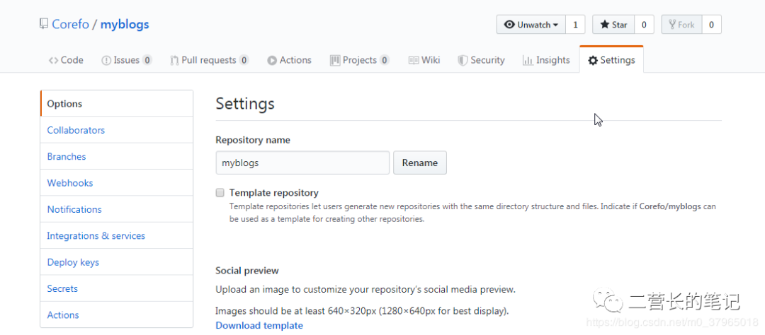View the Security tab
Screen dimensions: 765x335
(x=481, y=60)
